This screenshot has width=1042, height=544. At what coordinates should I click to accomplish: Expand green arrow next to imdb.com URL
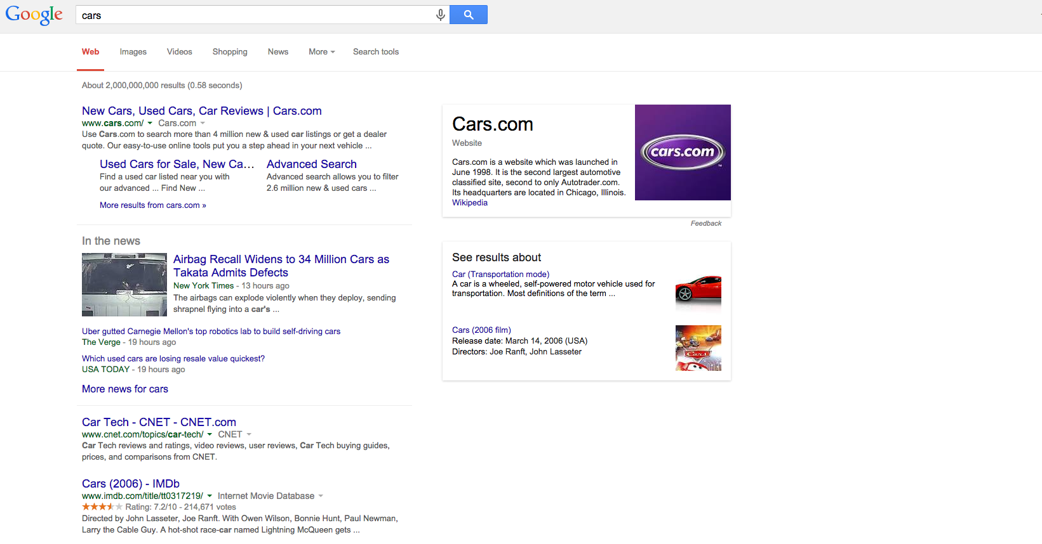coord(210,496)
